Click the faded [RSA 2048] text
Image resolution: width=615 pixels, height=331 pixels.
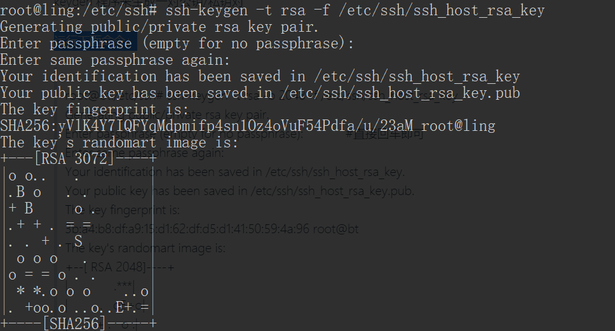[119, 267]
